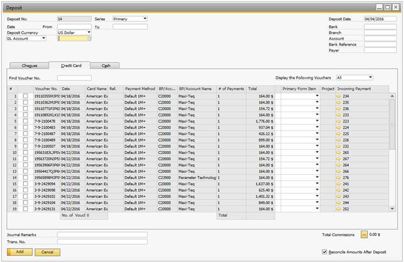Click the Cancel button
404x262 pixels.
(47, 252)
